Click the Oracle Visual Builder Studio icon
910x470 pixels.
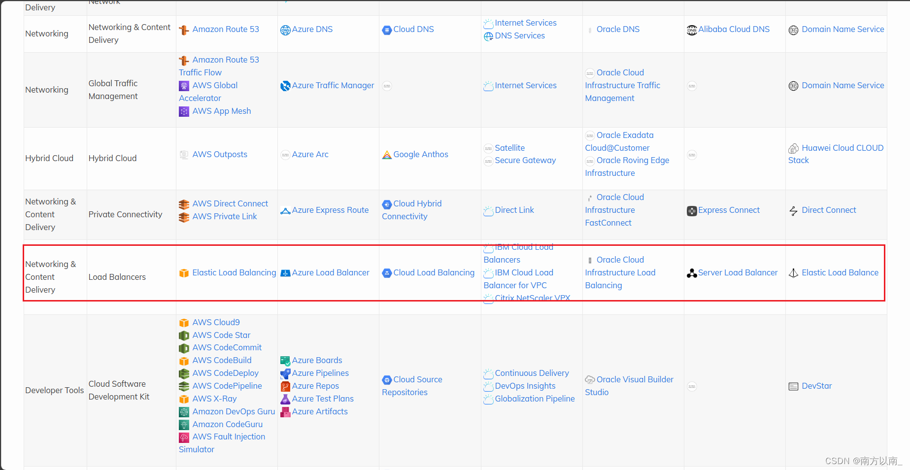pyautogui.click(x=590, y=380)
